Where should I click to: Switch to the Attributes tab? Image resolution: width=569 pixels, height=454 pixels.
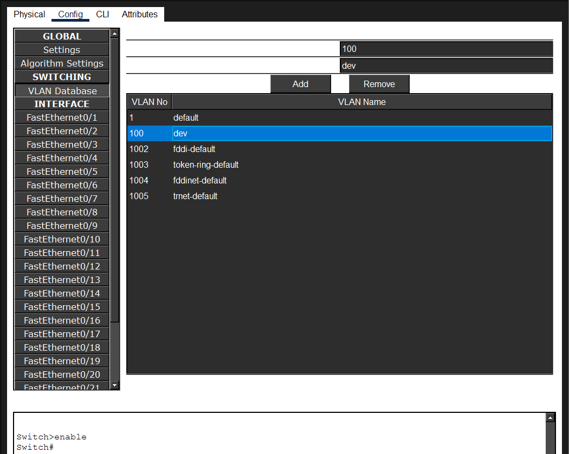tap(139, 15)
